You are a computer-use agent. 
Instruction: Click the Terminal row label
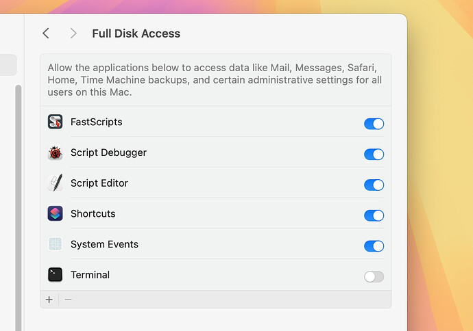coord(90,275)
